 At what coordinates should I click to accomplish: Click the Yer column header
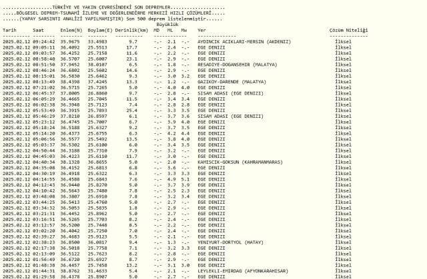click(x=202, y=31)
